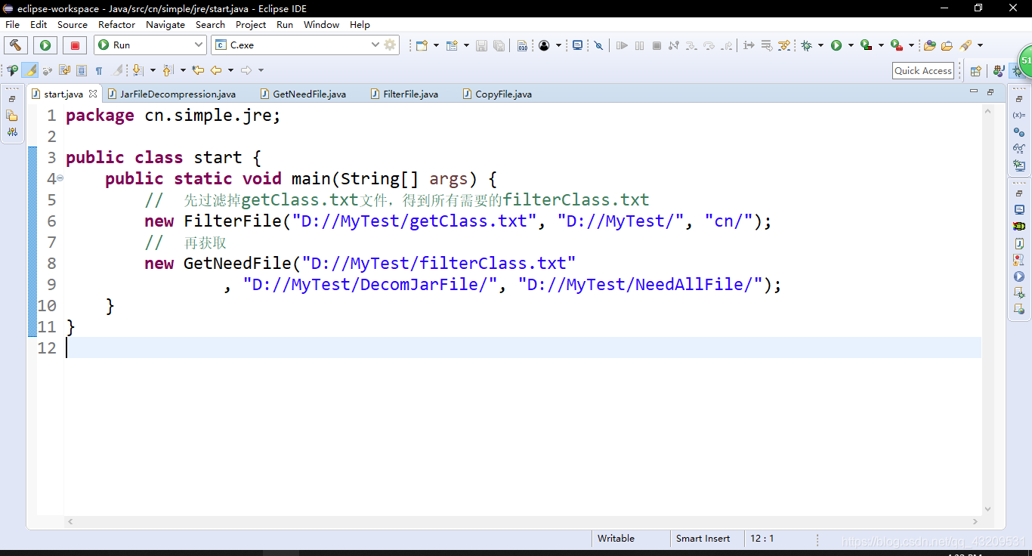Click the Coverage run icon
Image resolution: width=1032 pixels, height=556 pixels.
tap(867, 45)
